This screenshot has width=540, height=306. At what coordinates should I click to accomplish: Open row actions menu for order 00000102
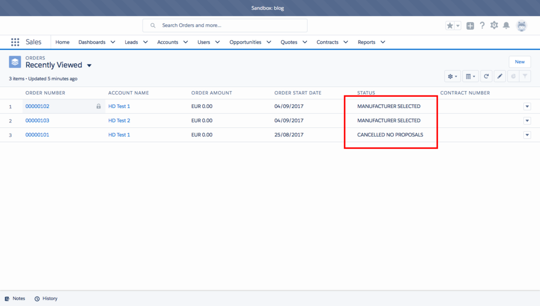tap(527, 106)
